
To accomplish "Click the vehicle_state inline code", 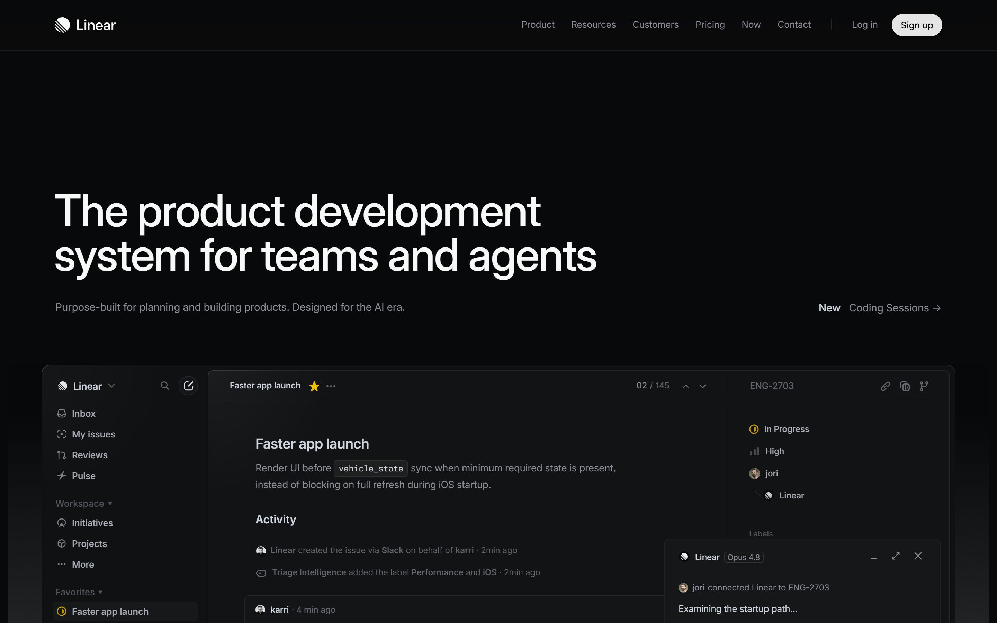I will point(370,469).
